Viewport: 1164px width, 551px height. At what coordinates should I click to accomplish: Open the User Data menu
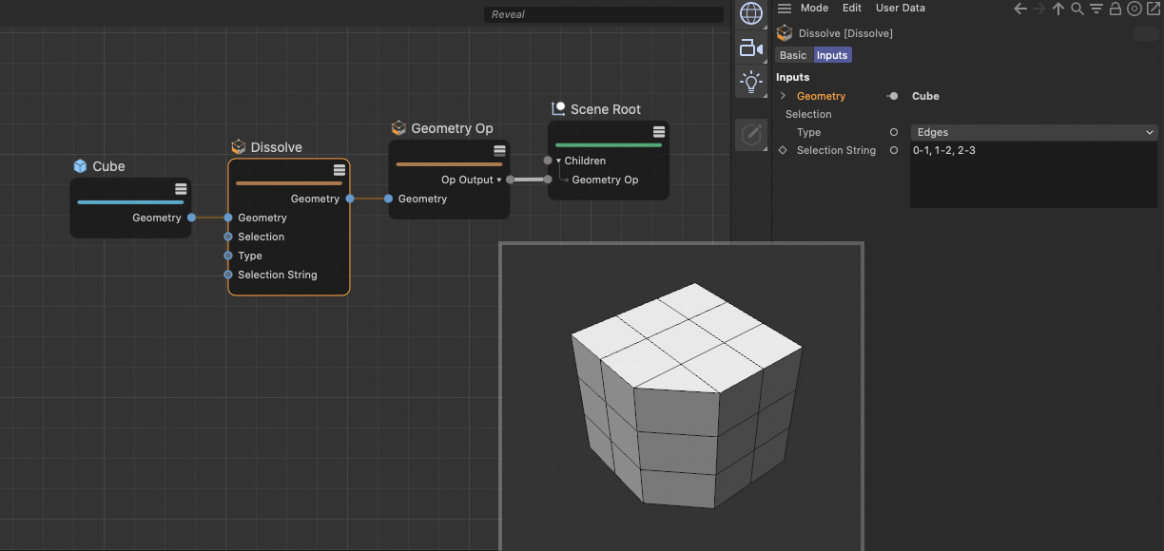[901, 8]
